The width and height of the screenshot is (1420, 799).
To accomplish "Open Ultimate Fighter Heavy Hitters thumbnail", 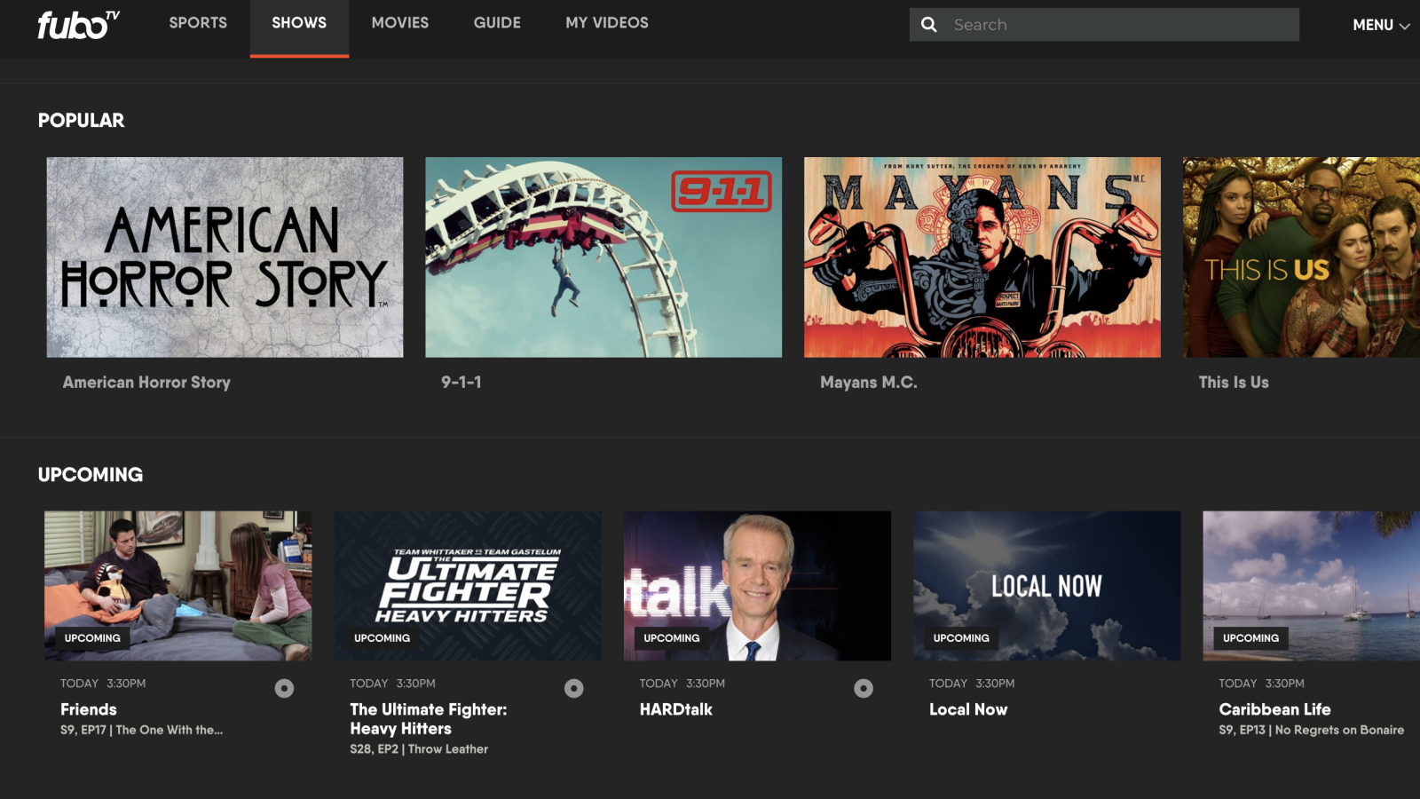I will 468,586.
